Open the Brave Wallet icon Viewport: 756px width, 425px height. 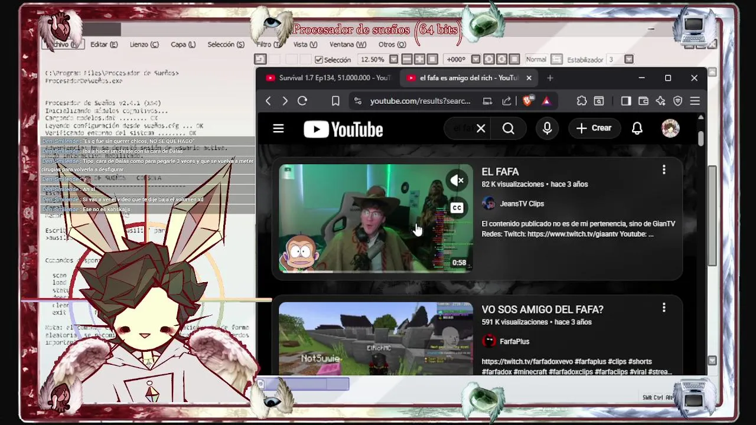[643, 101]
